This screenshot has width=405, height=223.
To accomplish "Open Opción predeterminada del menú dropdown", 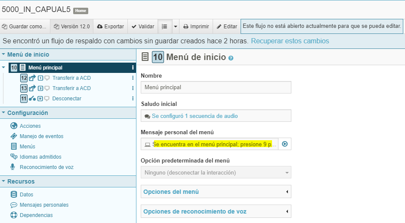I will pos(216,172).
